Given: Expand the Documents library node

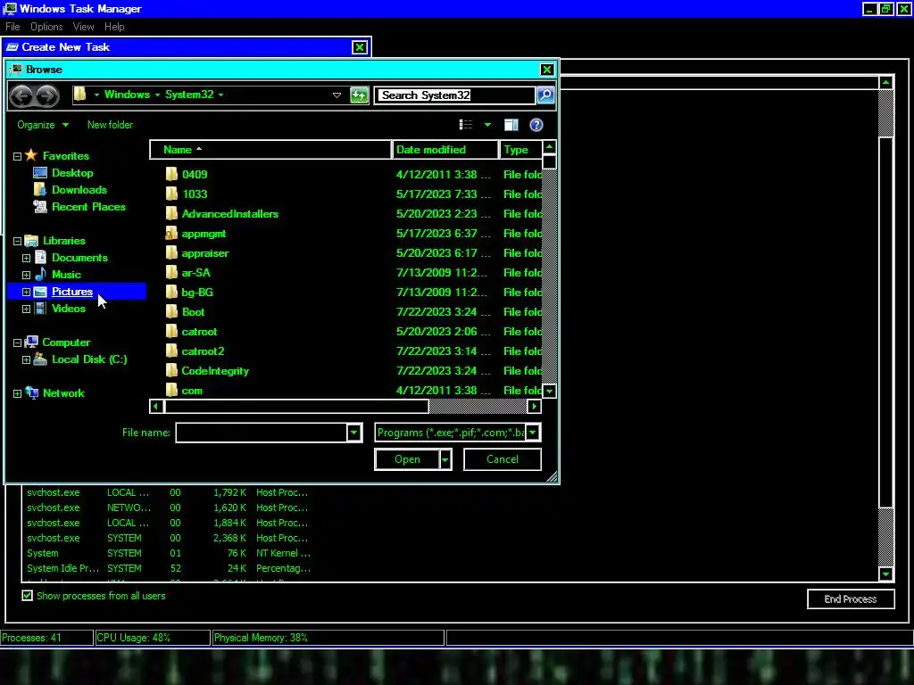Looking at the screenshot, I should coord(26,258).
